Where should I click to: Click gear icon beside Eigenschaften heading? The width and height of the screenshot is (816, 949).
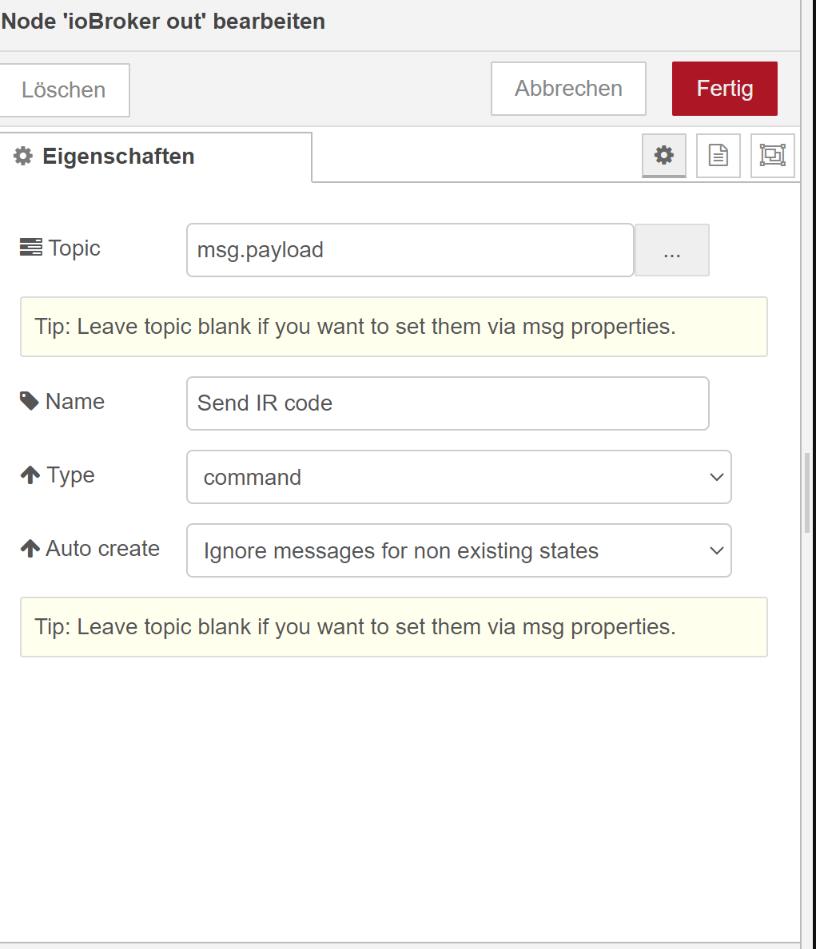[x=23, y=156]
